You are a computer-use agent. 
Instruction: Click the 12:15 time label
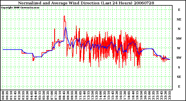click(x=88, y=95)
